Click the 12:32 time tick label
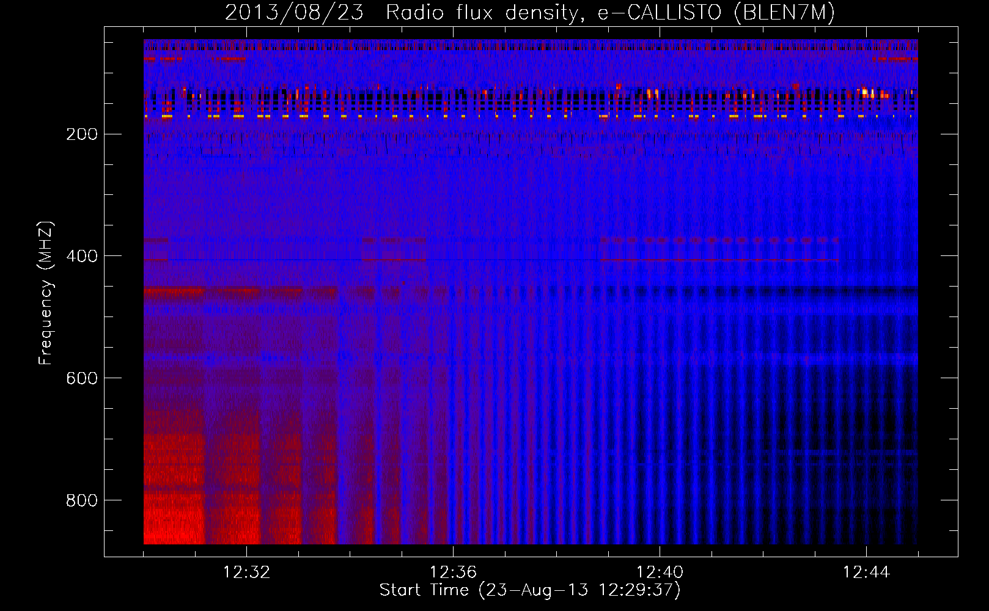Screen dimensions: 989x611 pyautogui.click(x=246, y=573)
